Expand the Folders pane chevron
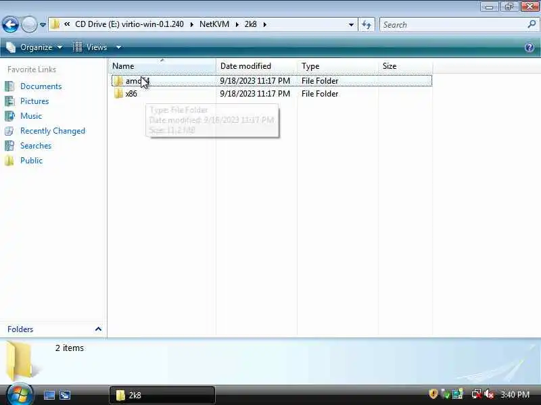Screen dimensions: 541x405 coord(98,329)
